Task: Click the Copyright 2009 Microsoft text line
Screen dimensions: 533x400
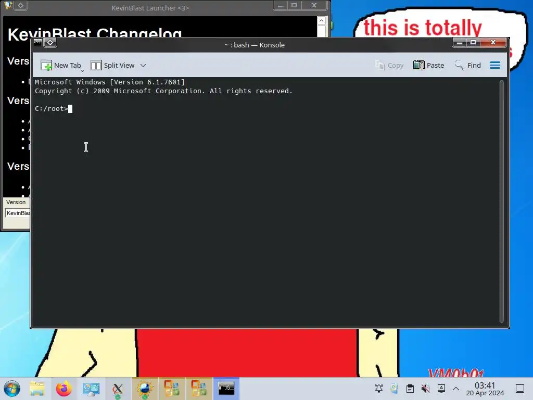Action: tap(163, 91)
